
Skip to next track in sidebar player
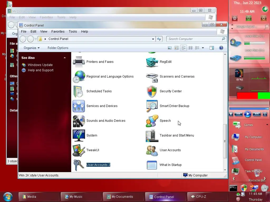click(257, 114)
